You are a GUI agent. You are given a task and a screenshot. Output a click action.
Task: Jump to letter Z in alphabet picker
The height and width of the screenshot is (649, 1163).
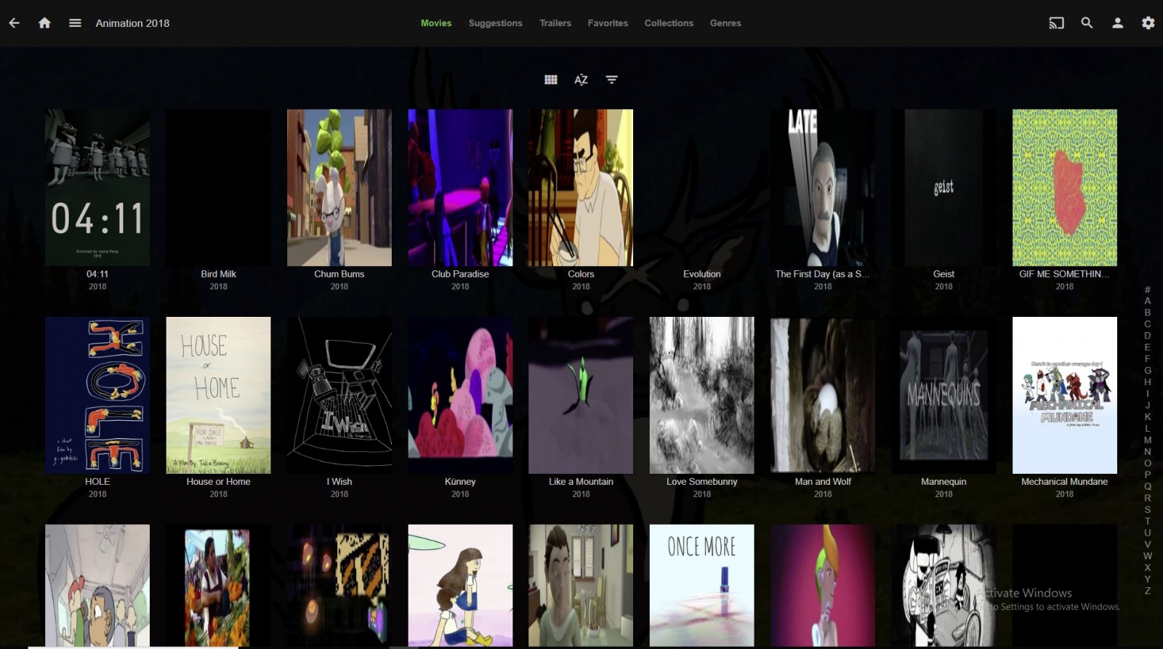[1148, 591]
